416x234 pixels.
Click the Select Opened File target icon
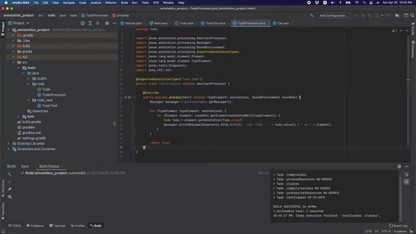(83, 23)
